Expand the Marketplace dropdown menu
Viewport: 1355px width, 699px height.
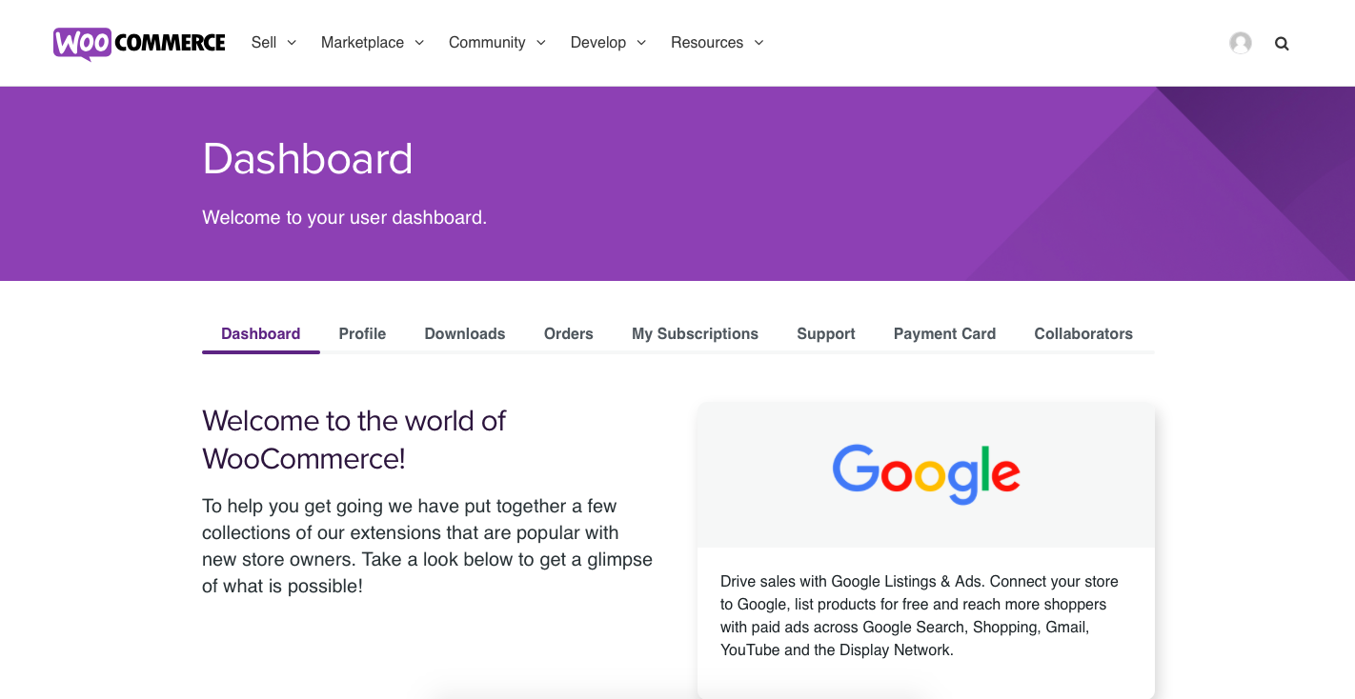point(372,43)
